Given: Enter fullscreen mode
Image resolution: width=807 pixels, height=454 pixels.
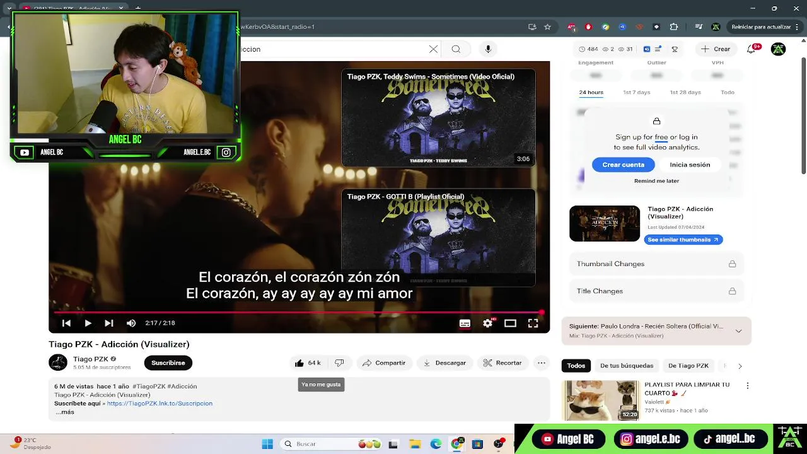Looking at the screenshot, I should tap(533, 323).
